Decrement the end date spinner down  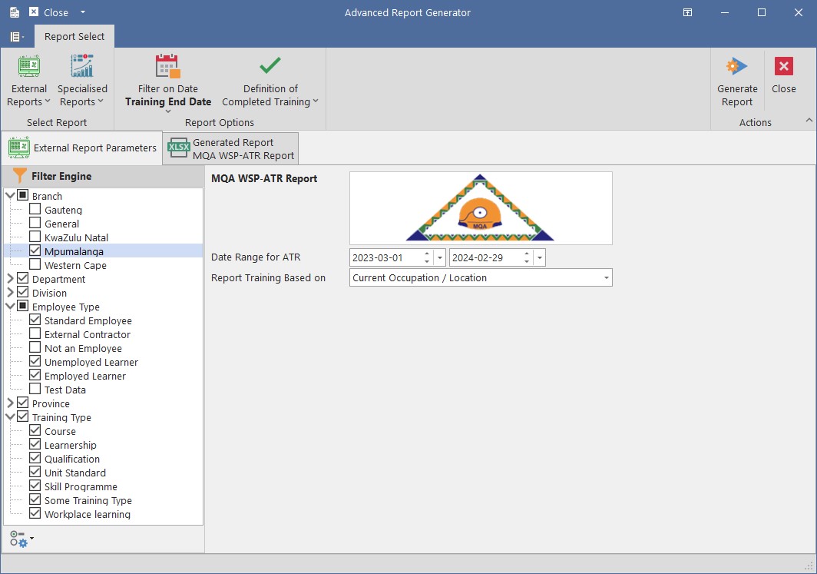(x=528, y=261)
